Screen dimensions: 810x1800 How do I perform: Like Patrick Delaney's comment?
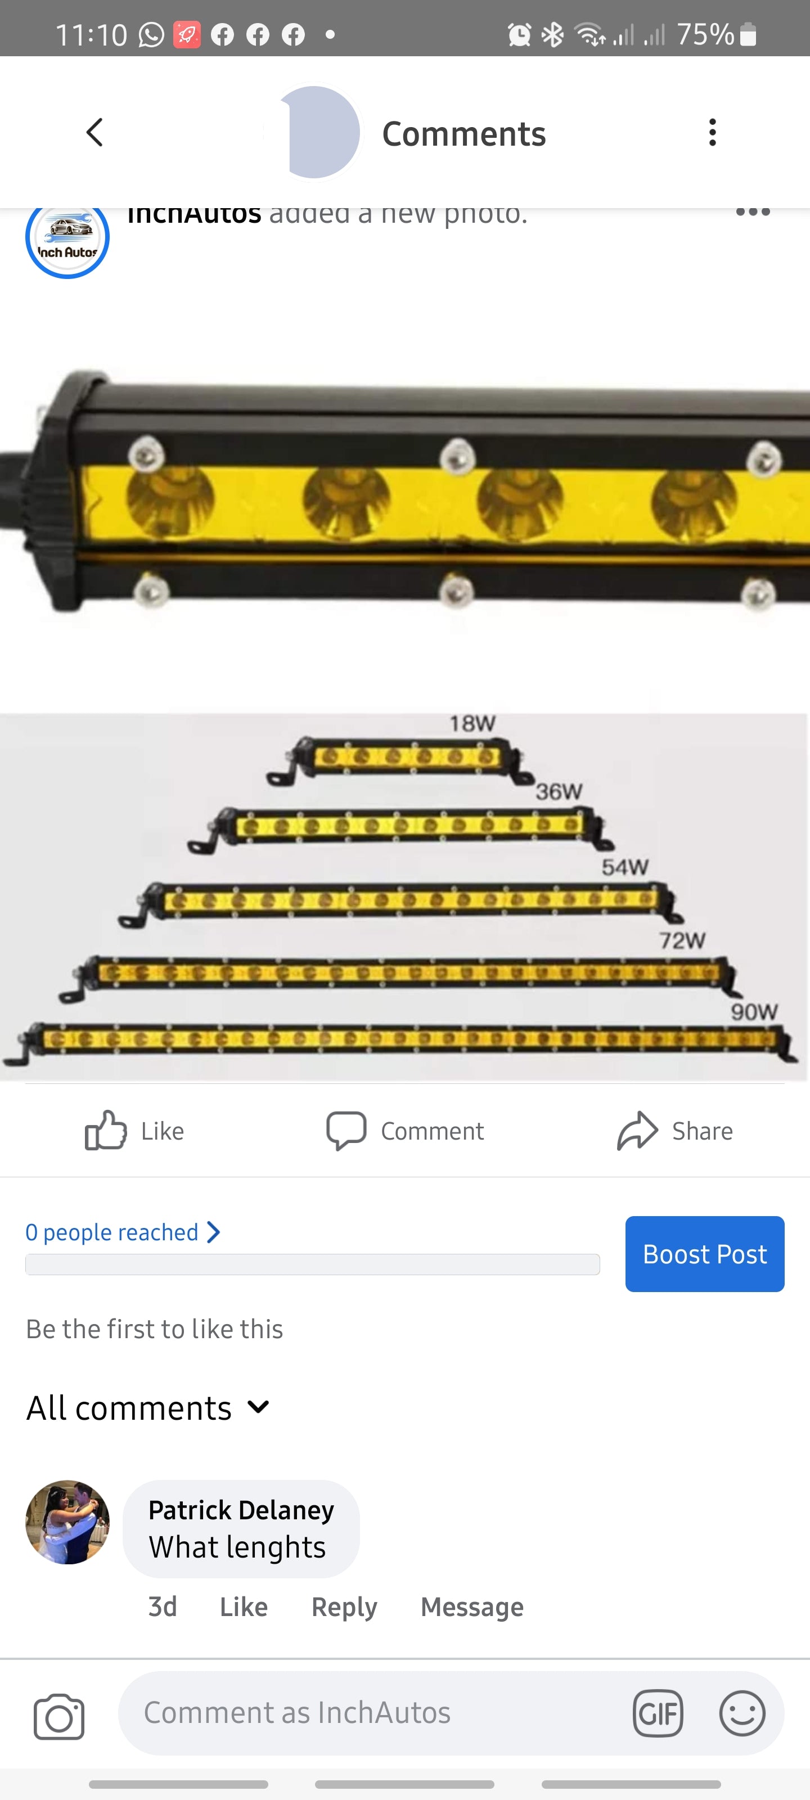(x=243, y=1606)
